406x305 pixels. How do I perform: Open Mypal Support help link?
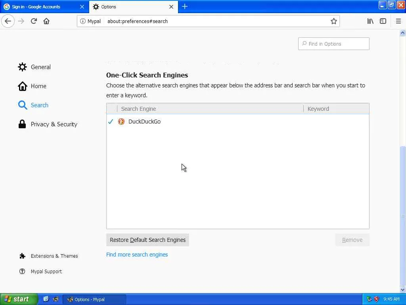pos(41,271)
